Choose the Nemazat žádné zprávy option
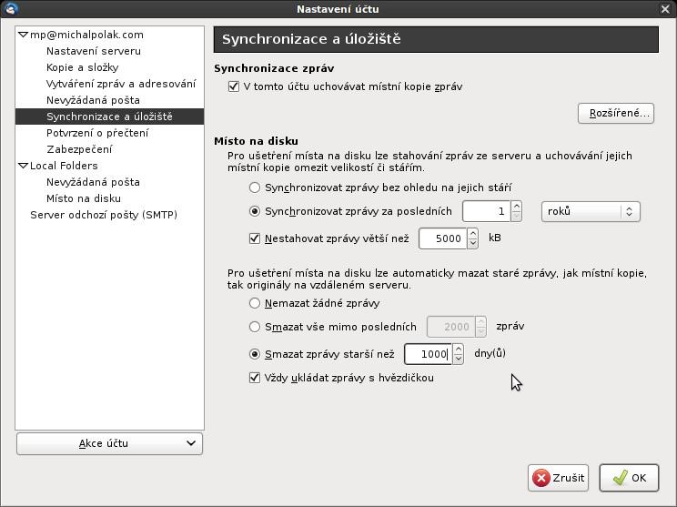 (255, 302)
